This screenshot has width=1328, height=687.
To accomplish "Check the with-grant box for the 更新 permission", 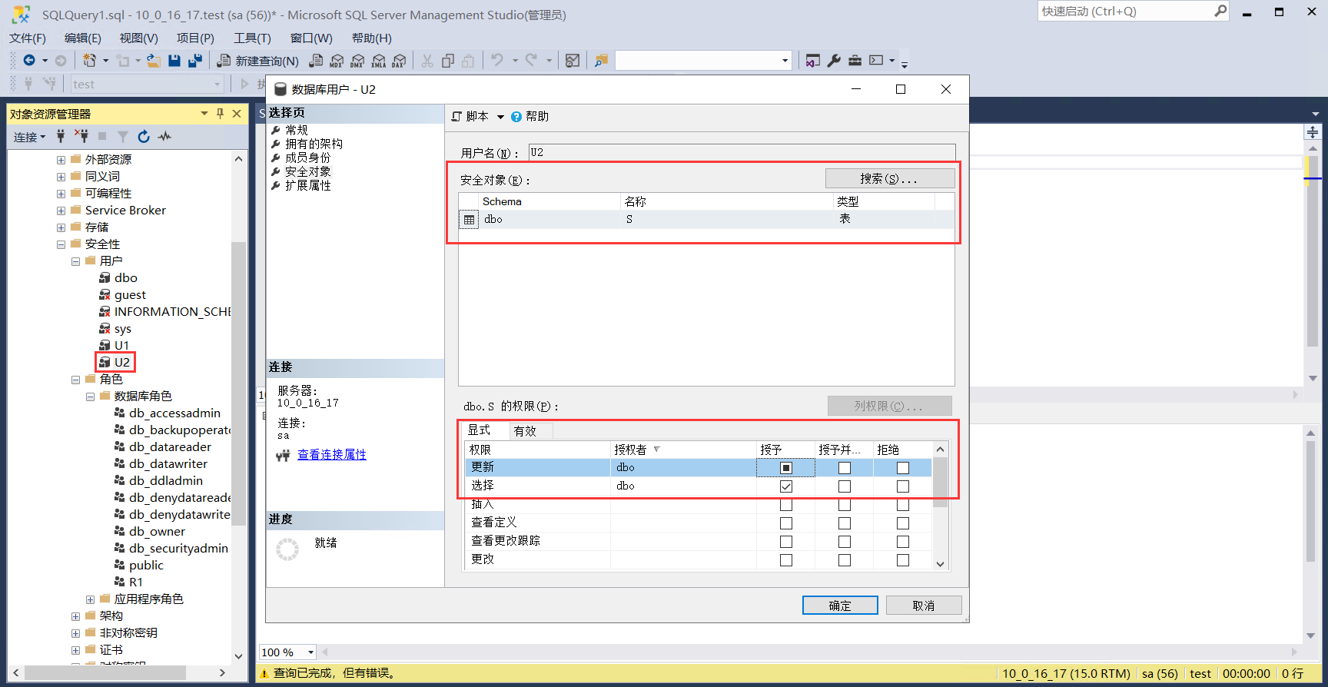I will pyautogui.click(x=844, y=468).
